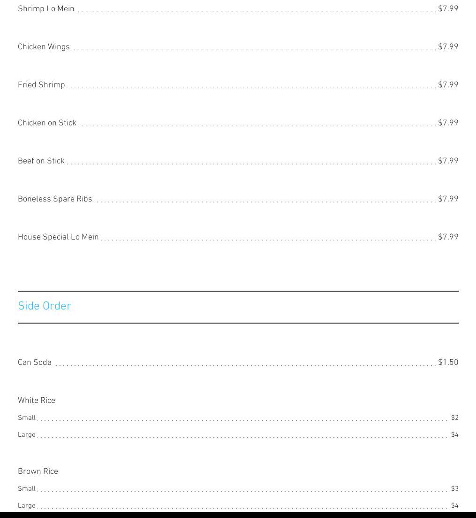Open the House Special Lo Mein item
Screen dimensions: 476x518
(x=58, y=237)
